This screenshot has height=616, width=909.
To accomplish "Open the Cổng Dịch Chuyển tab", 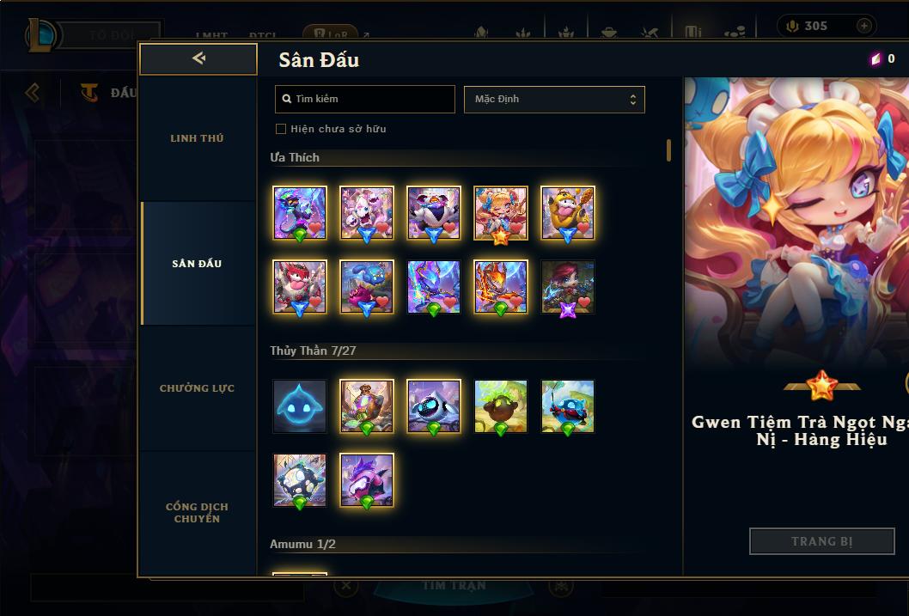I will point(198,513).
